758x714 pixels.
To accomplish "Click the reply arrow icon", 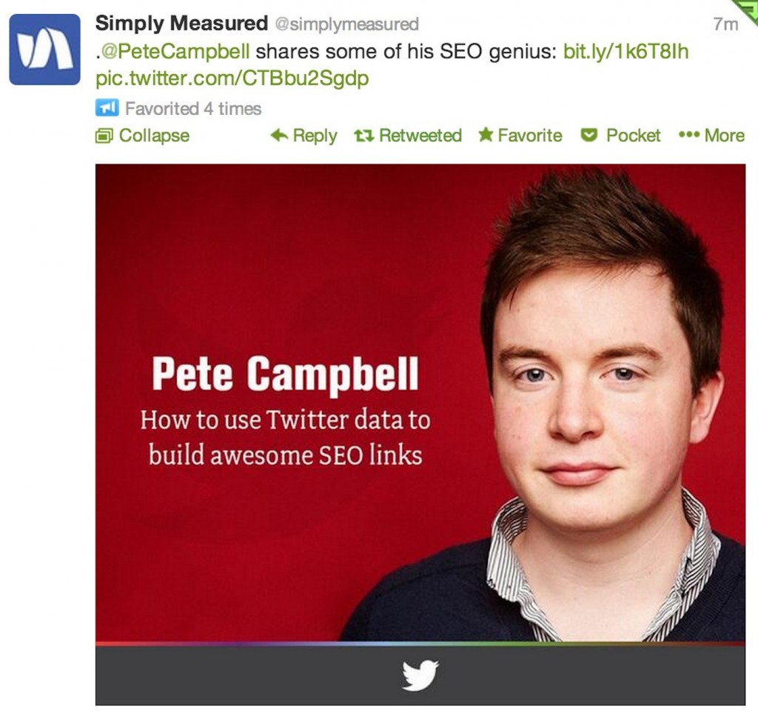I will [279, 135].
